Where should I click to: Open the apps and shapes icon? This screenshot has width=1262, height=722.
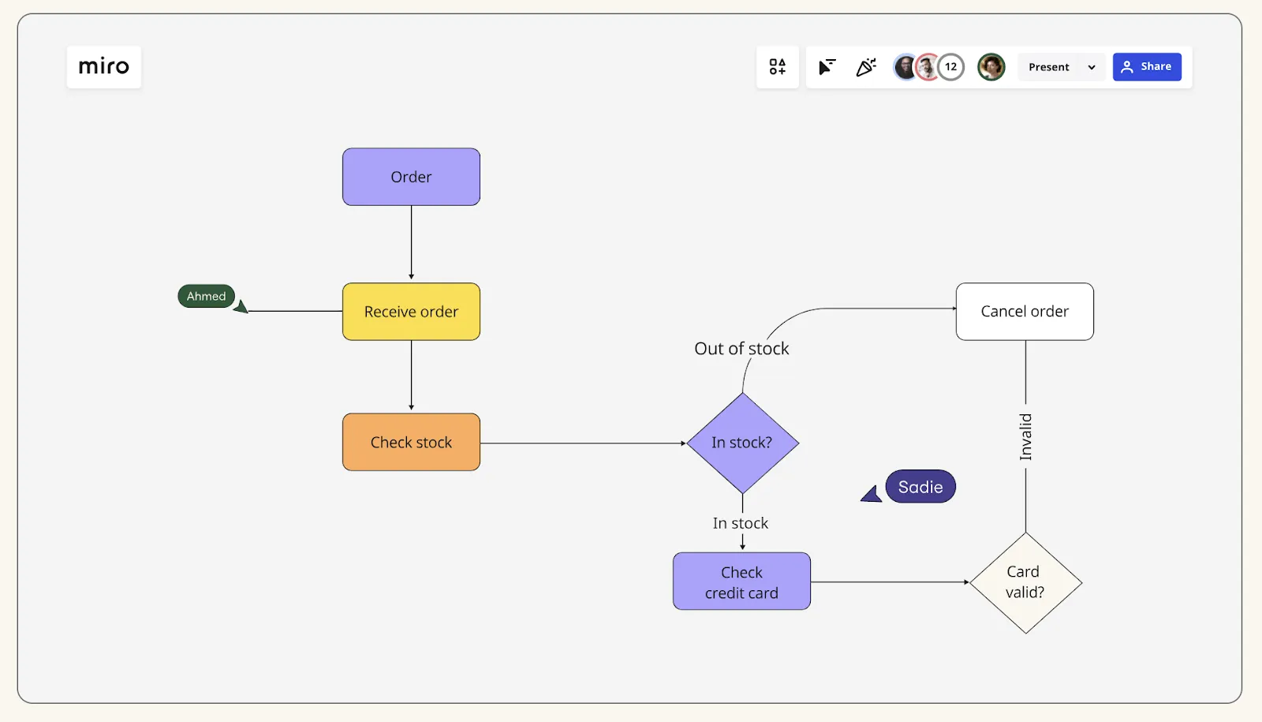click(x=778, y=67)
